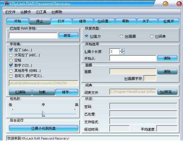This screenshot has height=146, width=183.
Task: Increase minimum length with up arrow
Action: click(x=122, y=50)
